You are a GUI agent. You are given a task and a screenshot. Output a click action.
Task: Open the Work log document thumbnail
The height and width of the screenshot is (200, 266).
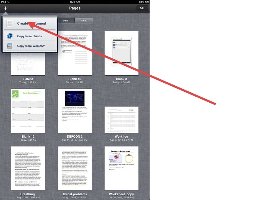[121, 120]
